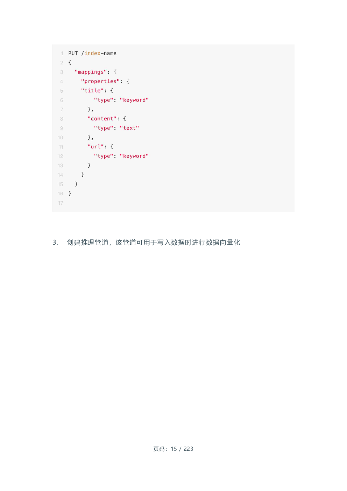Click the "url" field name
The height and width of the screenshot is (491, 347).
(95, 147)
